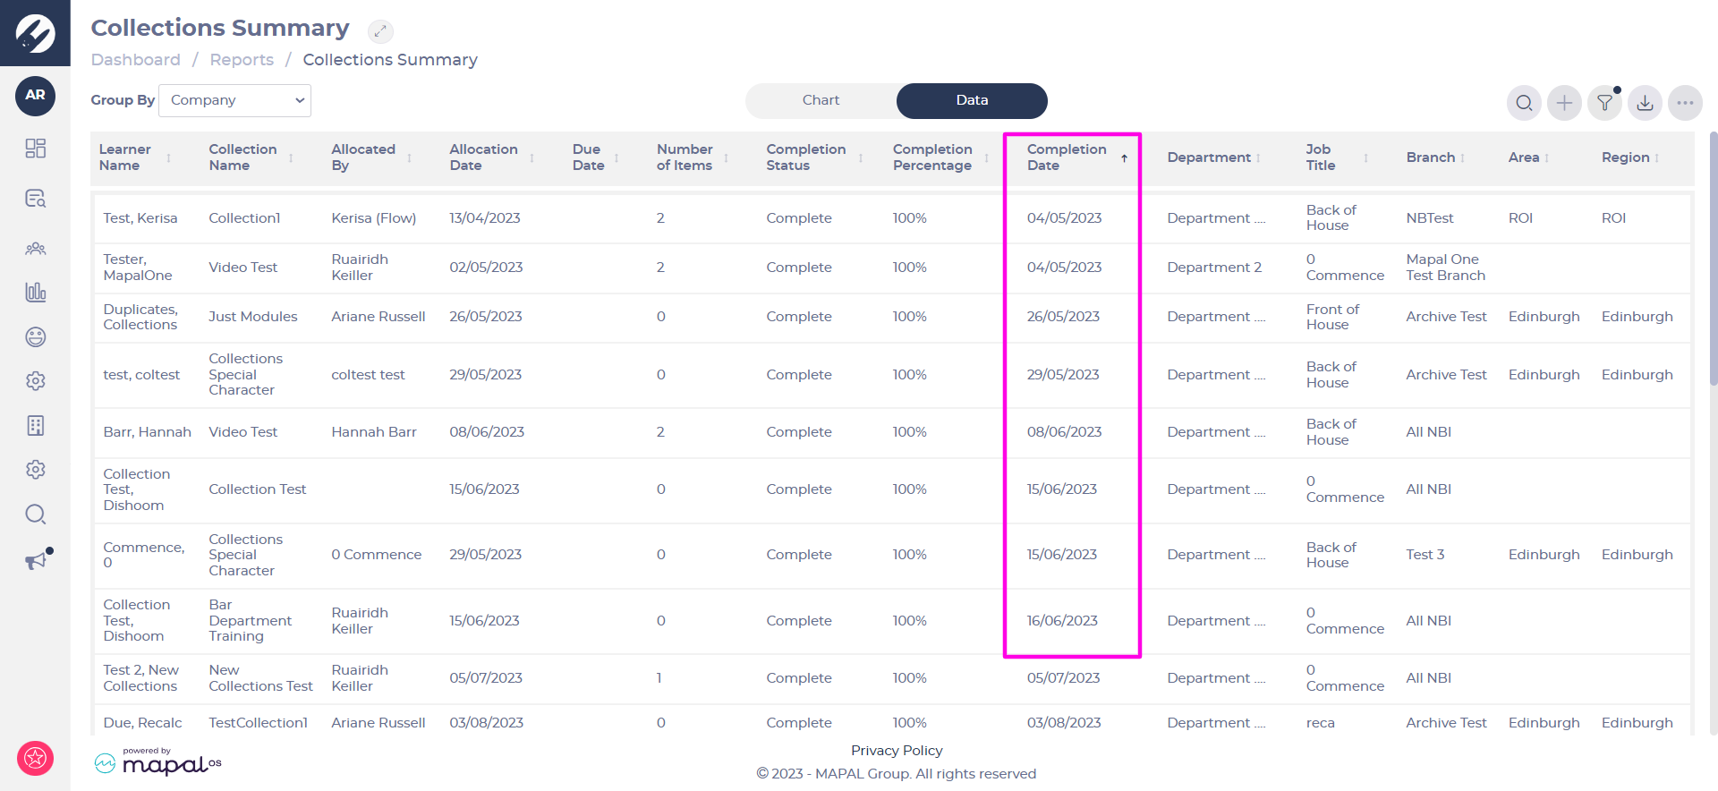
Task: Open Job Title column menu
Action: 1365,158
